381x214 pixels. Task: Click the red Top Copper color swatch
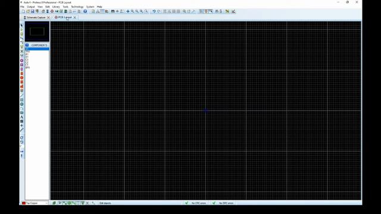click(24, 203)
